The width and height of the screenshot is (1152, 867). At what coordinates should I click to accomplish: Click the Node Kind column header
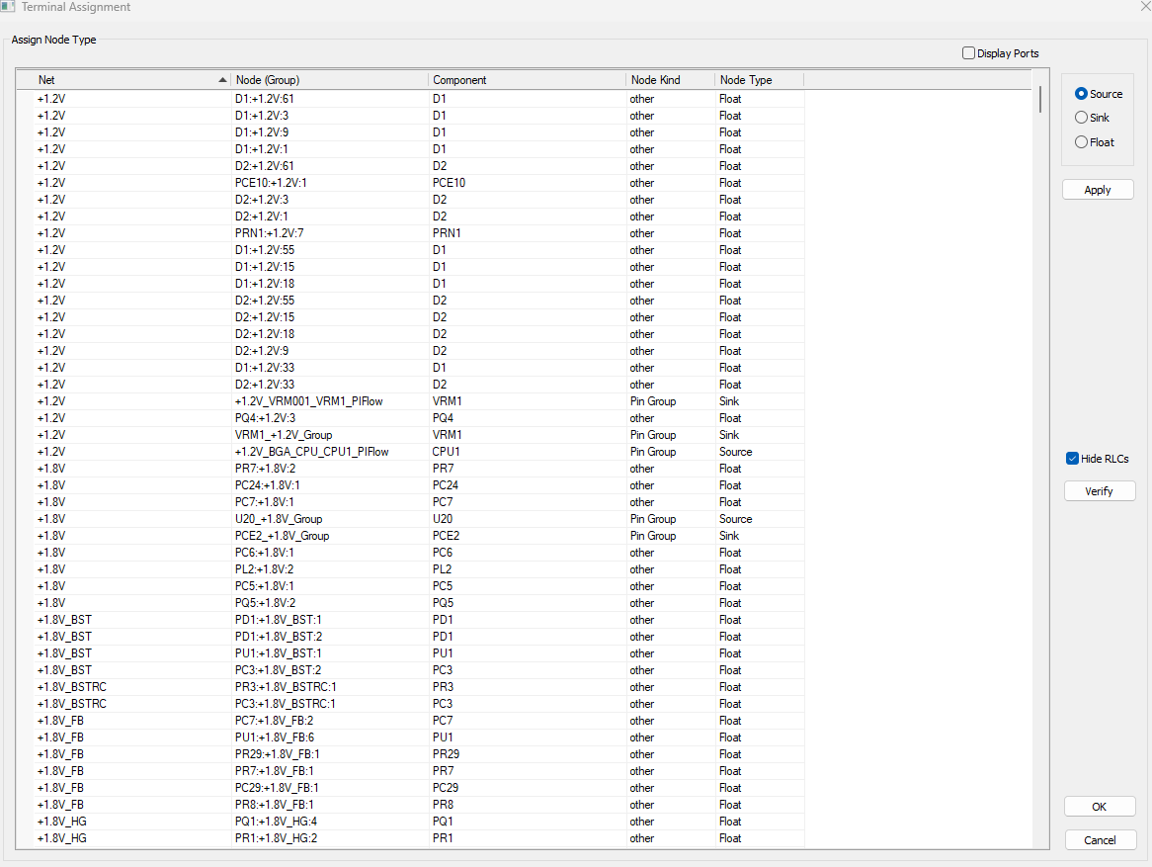[670, 80]
